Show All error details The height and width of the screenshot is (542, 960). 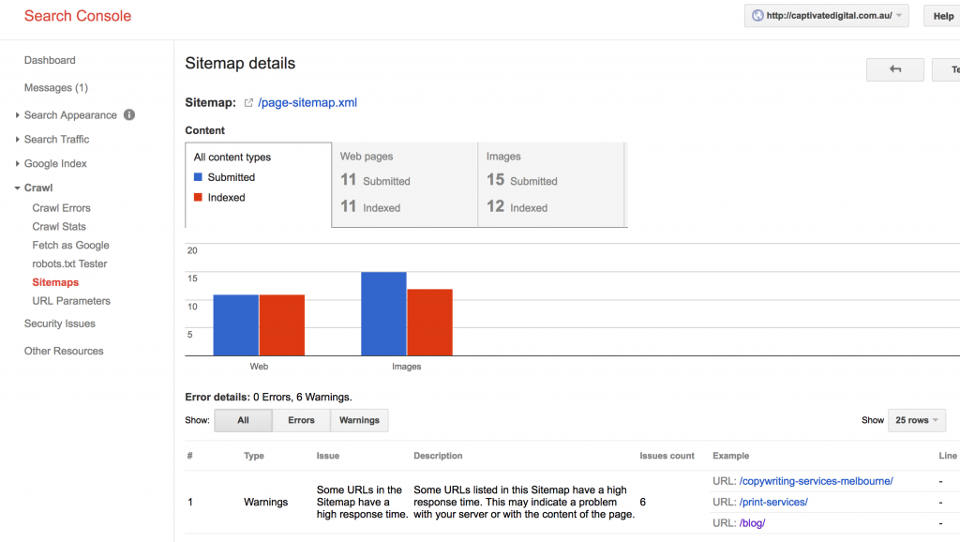point(243,420)
